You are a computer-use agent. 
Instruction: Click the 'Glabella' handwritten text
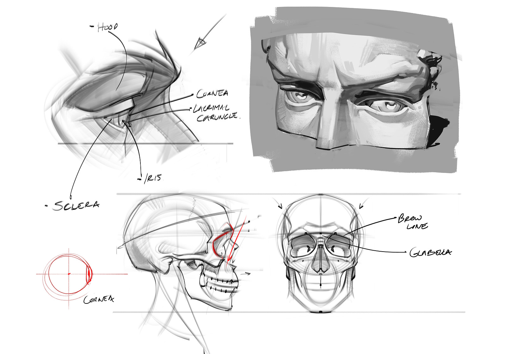point(430,252)
